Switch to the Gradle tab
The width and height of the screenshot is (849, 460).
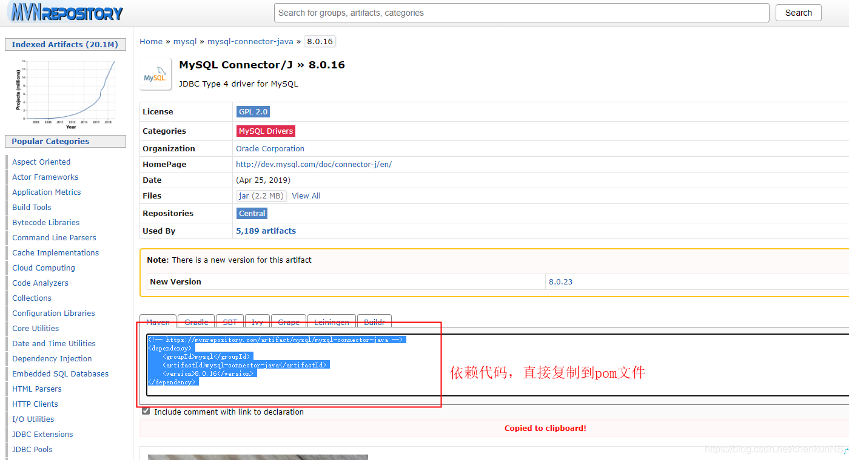click(x=196, y=321)
